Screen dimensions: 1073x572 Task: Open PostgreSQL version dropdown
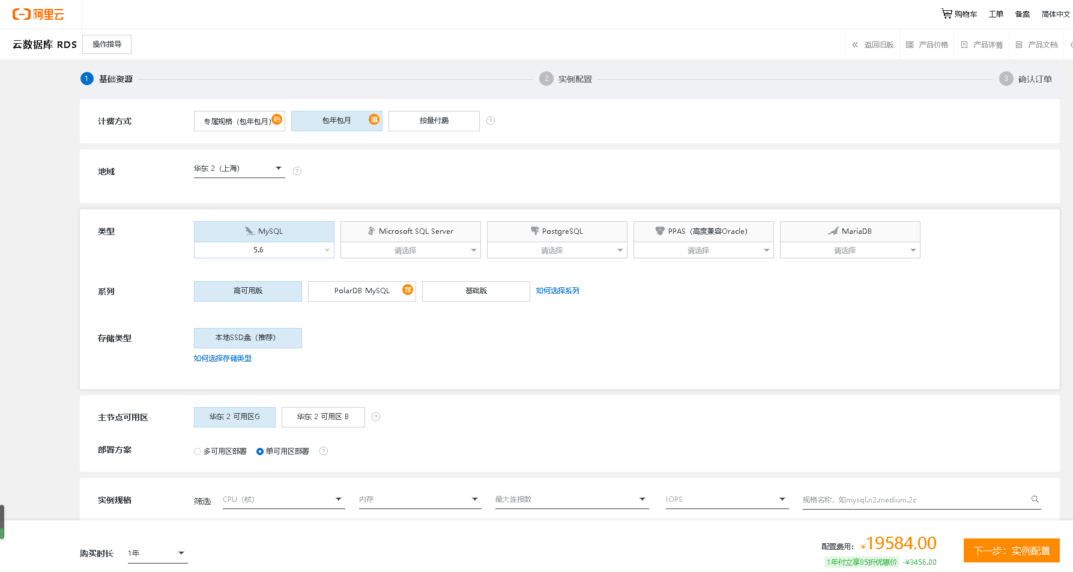557,250
